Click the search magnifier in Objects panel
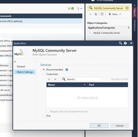Screen dimensions: 138x137 tap(91, 8)
